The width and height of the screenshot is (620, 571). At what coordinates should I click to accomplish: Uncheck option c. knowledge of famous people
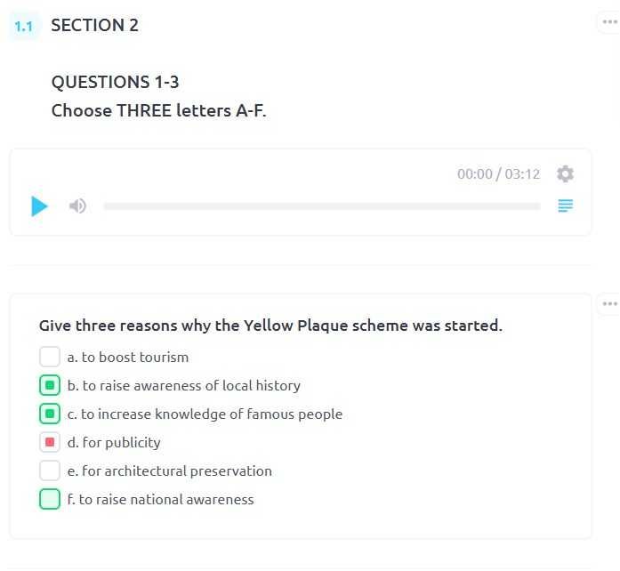click(x=50, y=414)
